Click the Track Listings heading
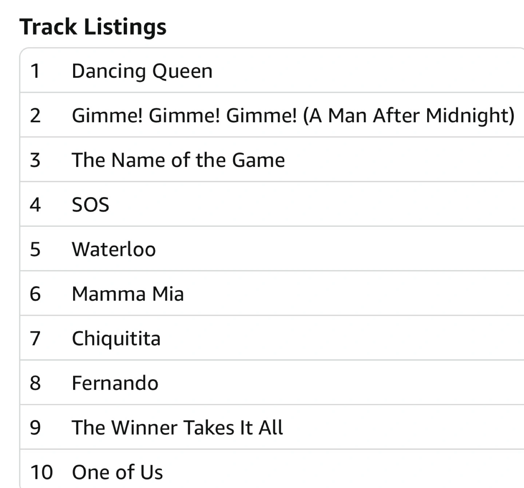The image size is (524, 488). (x=93, y=27)
